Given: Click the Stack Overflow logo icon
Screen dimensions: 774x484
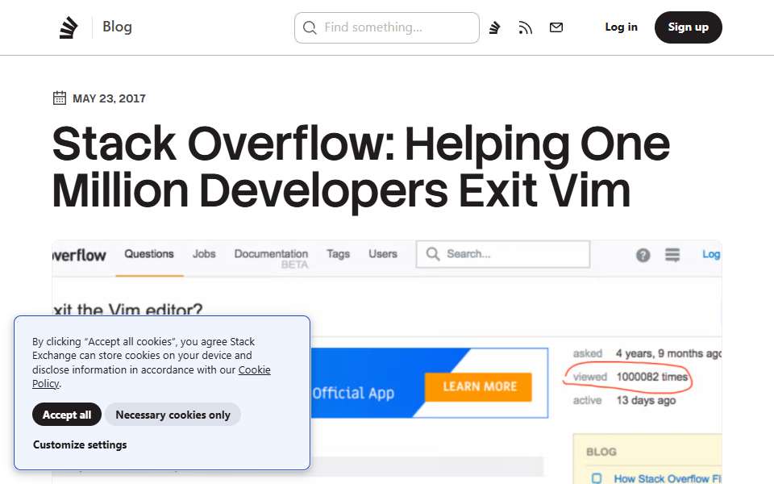Looking at the screenshot, I should tap(69, 27).
